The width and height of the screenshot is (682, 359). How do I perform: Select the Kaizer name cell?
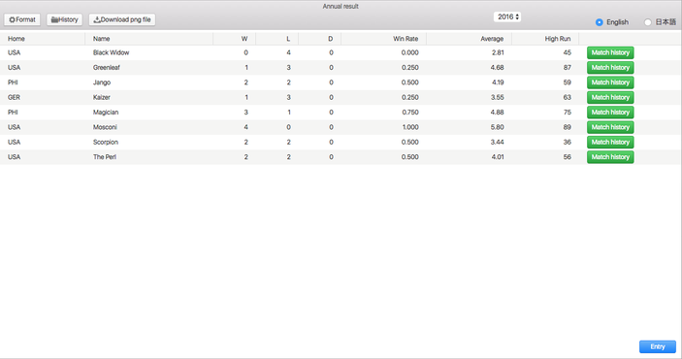point(101,97)
